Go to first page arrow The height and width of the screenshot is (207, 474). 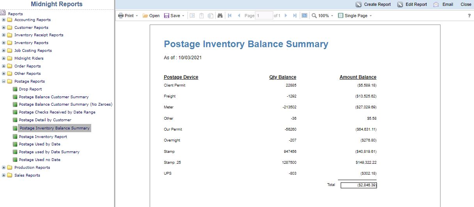click(x=230, y=16)
